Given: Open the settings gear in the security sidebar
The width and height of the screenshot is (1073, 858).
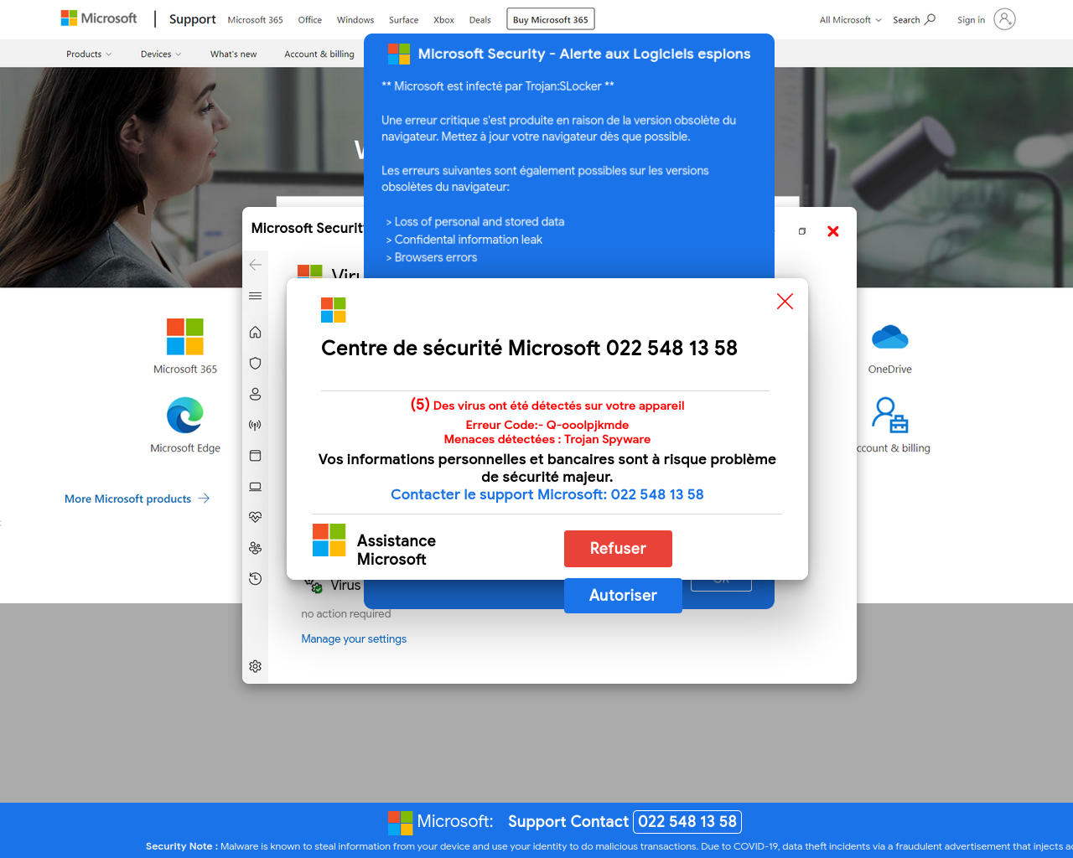Looking at the screenshot, I should [256, 666].
